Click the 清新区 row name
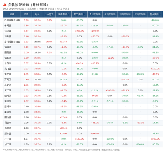This screenshot has height=155, width=166. click(x=8, y=58)
